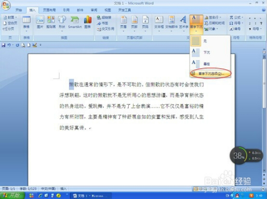Undo the last action
This screenshot has width=267, height=199.
9,45
